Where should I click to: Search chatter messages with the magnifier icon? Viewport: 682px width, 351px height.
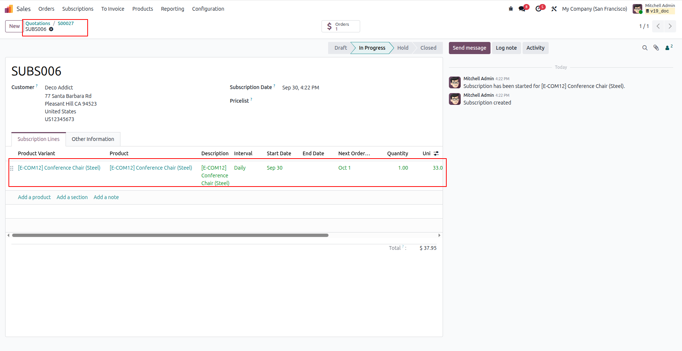pyautogui.click(x=645, y=48)
